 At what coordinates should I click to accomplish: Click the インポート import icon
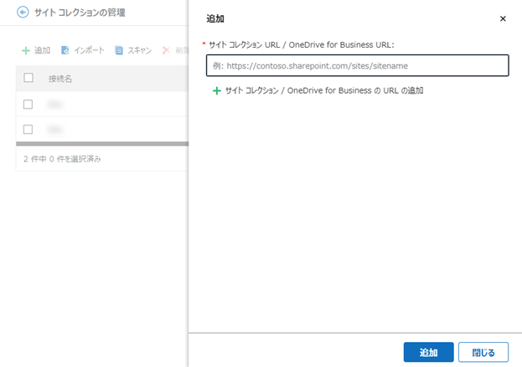click(65, 50)
